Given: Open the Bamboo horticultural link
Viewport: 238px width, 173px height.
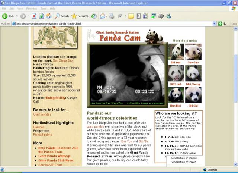Looking at the screenshot, I should (x=39, y=127).
